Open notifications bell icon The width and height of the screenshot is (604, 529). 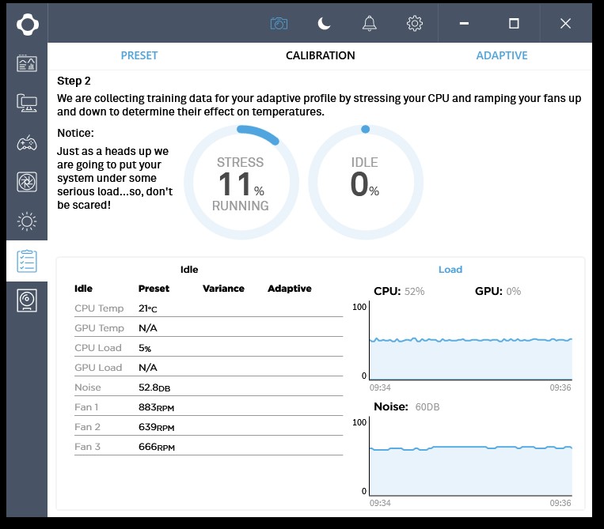pyautogui.click(x=370, y=24)
